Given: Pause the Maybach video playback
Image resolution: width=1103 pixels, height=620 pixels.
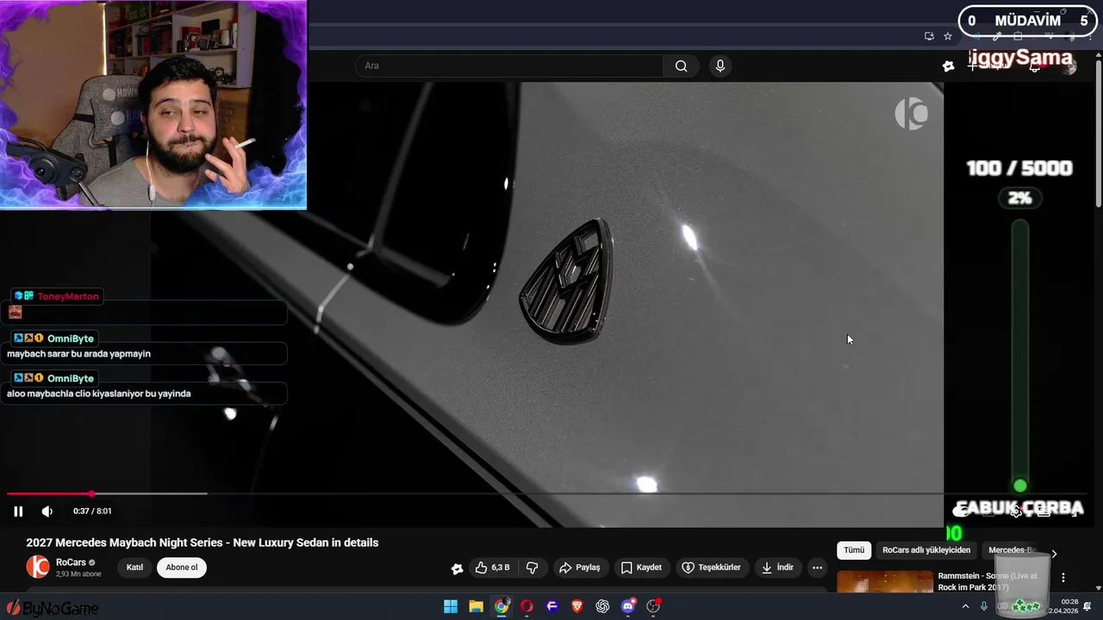Looking at the screenshot, I should tap(18, 512).
